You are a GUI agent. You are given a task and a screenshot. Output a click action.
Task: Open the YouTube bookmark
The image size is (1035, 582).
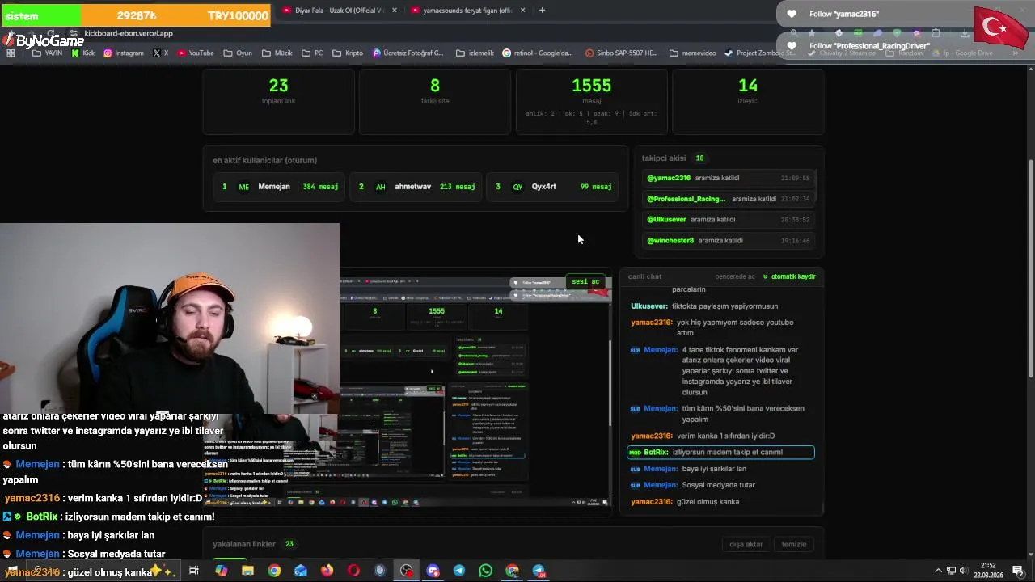coord(196,53)
